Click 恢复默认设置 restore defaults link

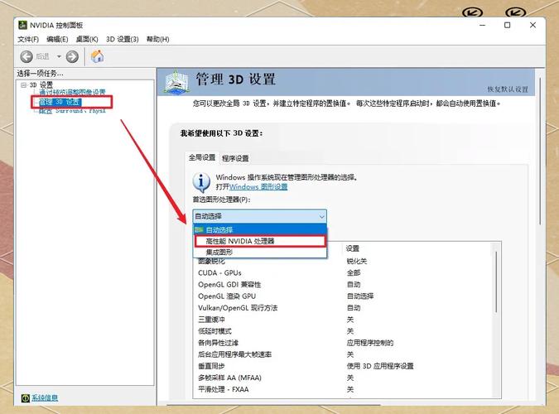click(508, 89)
